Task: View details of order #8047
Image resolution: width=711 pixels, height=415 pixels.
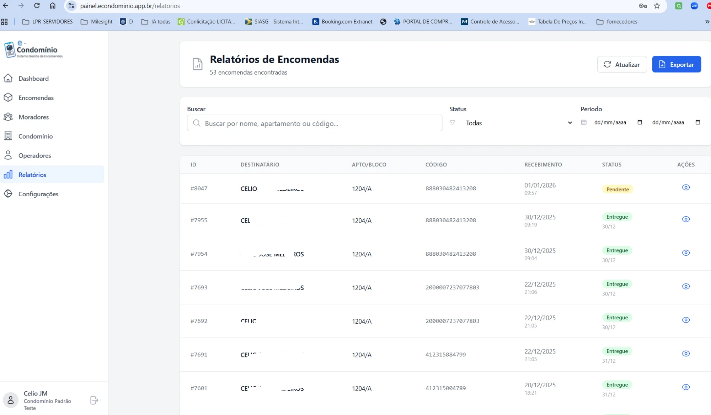Action: point(686,187)
